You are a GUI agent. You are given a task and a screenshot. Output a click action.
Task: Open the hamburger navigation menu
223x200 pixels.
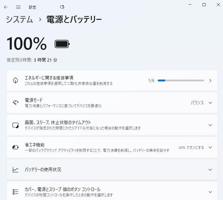[x=18, y=7]
